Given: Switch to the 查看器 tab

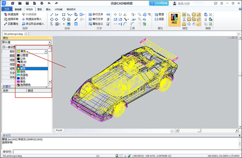Looking at the screenshot, I should coord(18,9).
